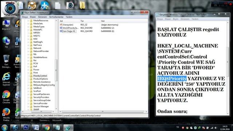Open Bilgisayar desktop icon
This screenshot has height=131, width=233.
pos(6,25)
